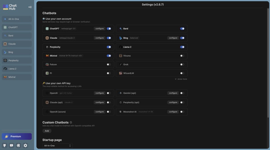Click configure for Bing

click(x=173, y=38)
